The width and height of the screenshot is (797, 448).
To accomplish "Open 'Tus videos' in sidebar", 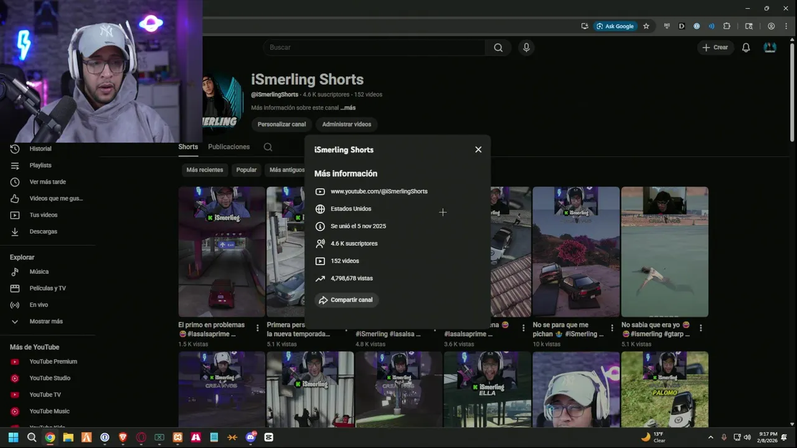I will click(42, 215).
